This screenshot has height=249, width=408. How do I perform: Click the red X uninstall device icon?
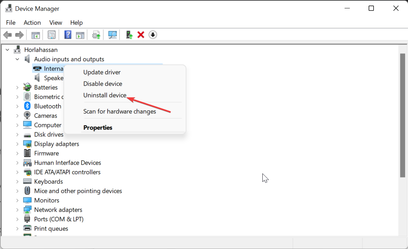141,35
